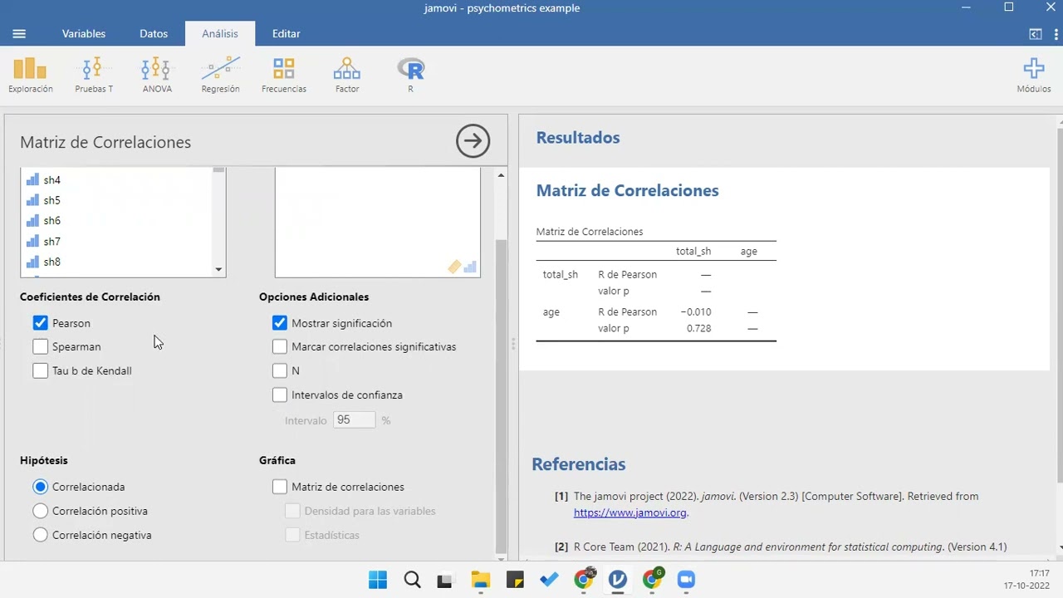Open the Módulos plus menu
The image size is (1063, 598).
pyautogui.click(x=1034, y=75)
